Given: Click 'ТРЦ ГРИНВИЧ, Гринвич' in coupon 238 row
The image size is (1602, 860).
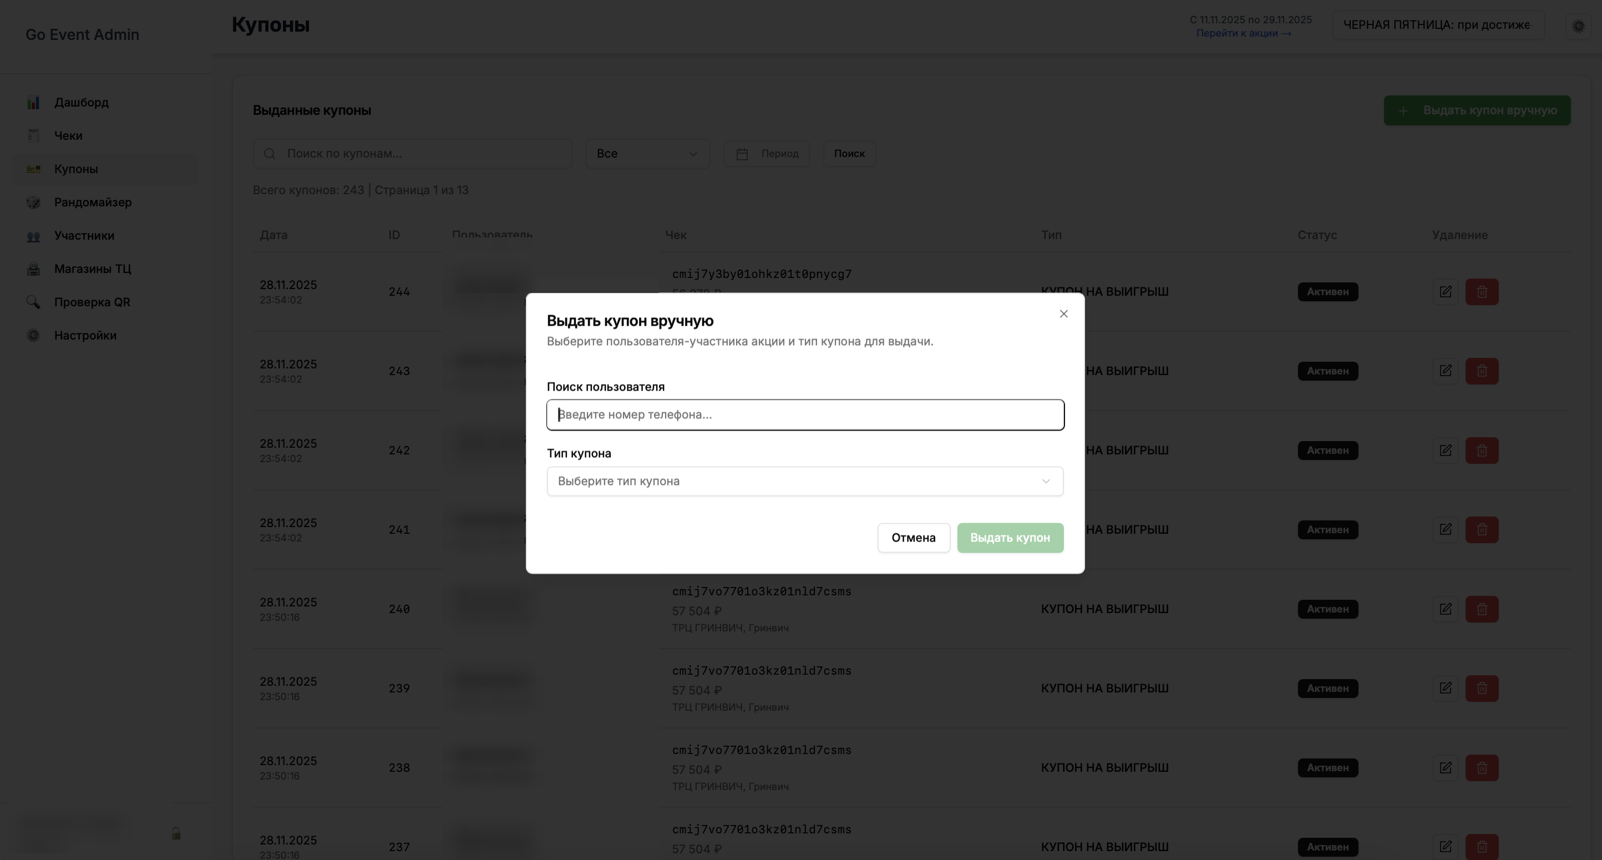Looking at the screenshot, I should 730,787.
